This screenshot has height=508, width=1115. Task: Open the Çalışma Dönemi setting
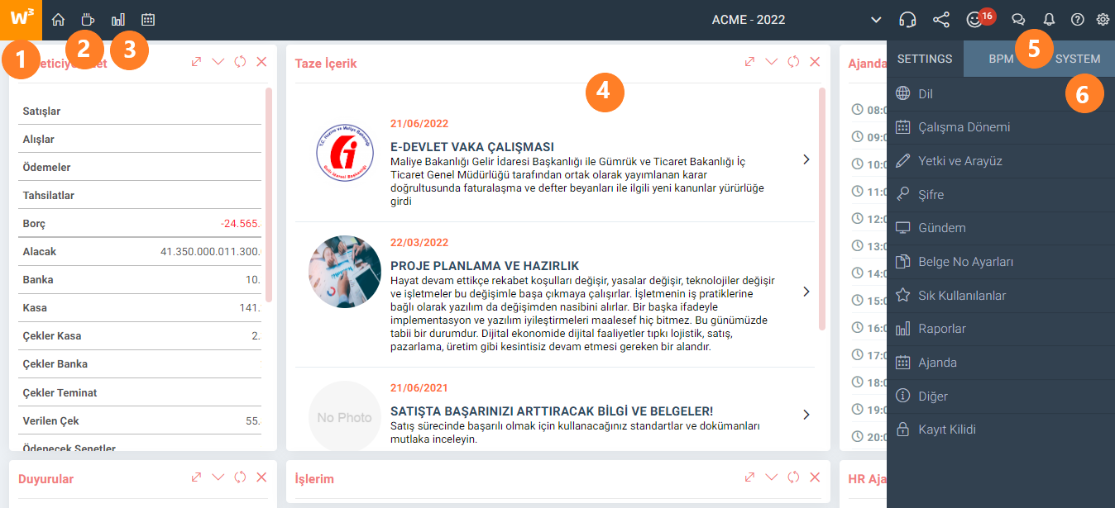pos(1001,127)
